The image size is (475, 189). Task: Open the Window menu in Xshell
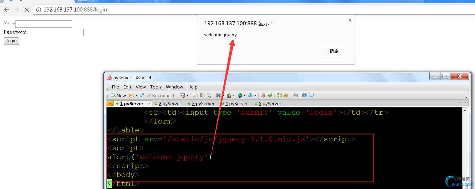click(x=175, y=87)
